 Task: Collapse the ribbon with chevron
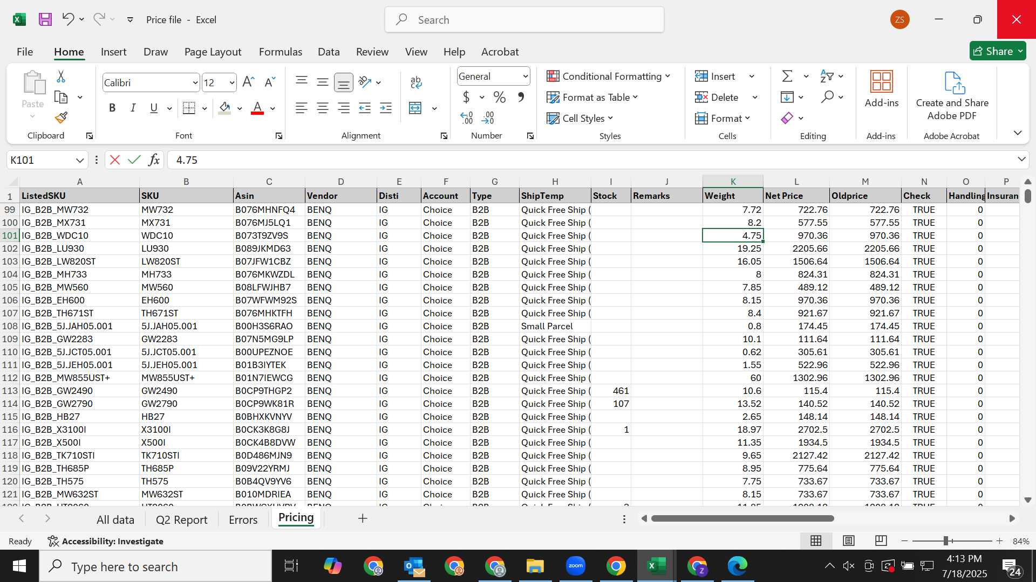click(x=1018, y=133)
